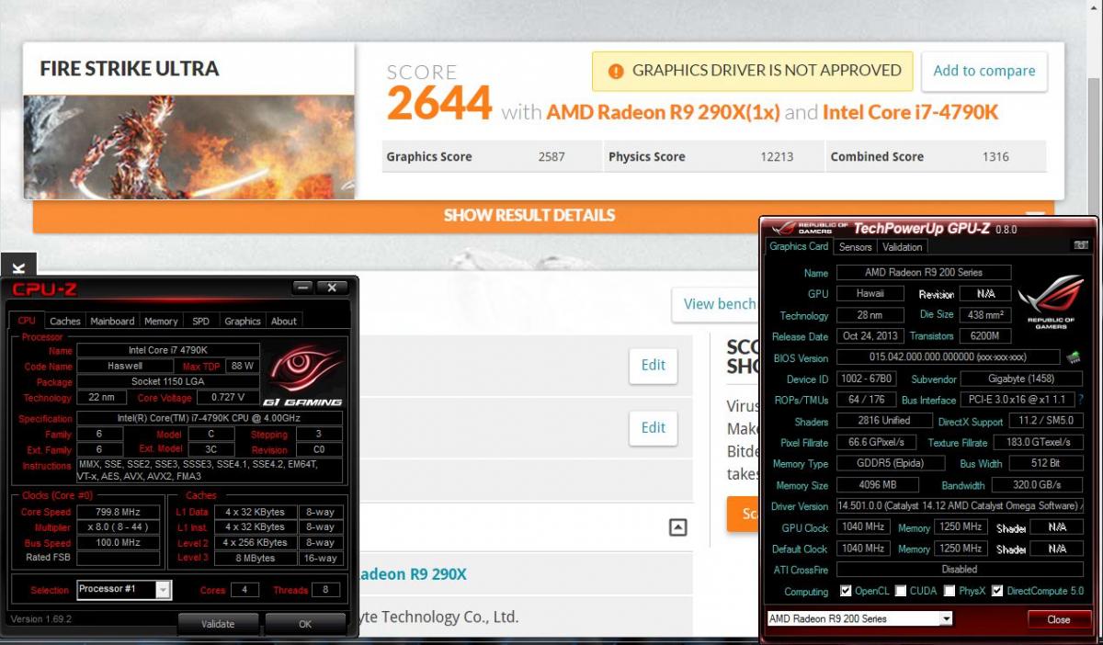Click the Bus Interface question mark icon
This screenshot has height=645, width=1103.
1081,400
